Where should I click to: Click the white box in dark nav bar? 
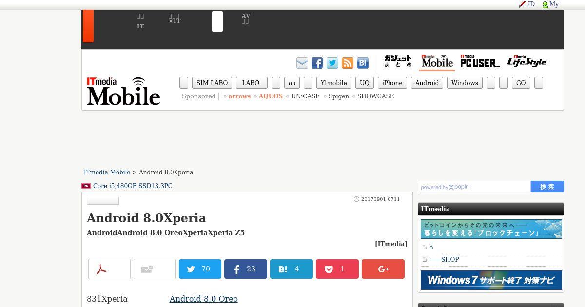[217, 21]
